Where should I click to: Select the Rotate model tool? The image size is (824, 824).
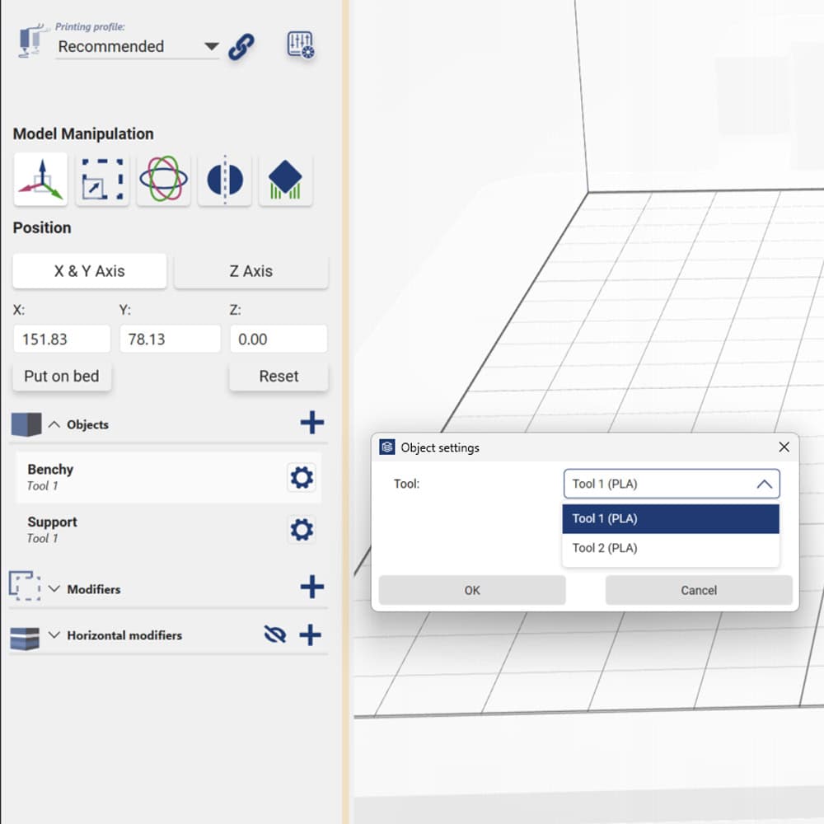(163, 179)
